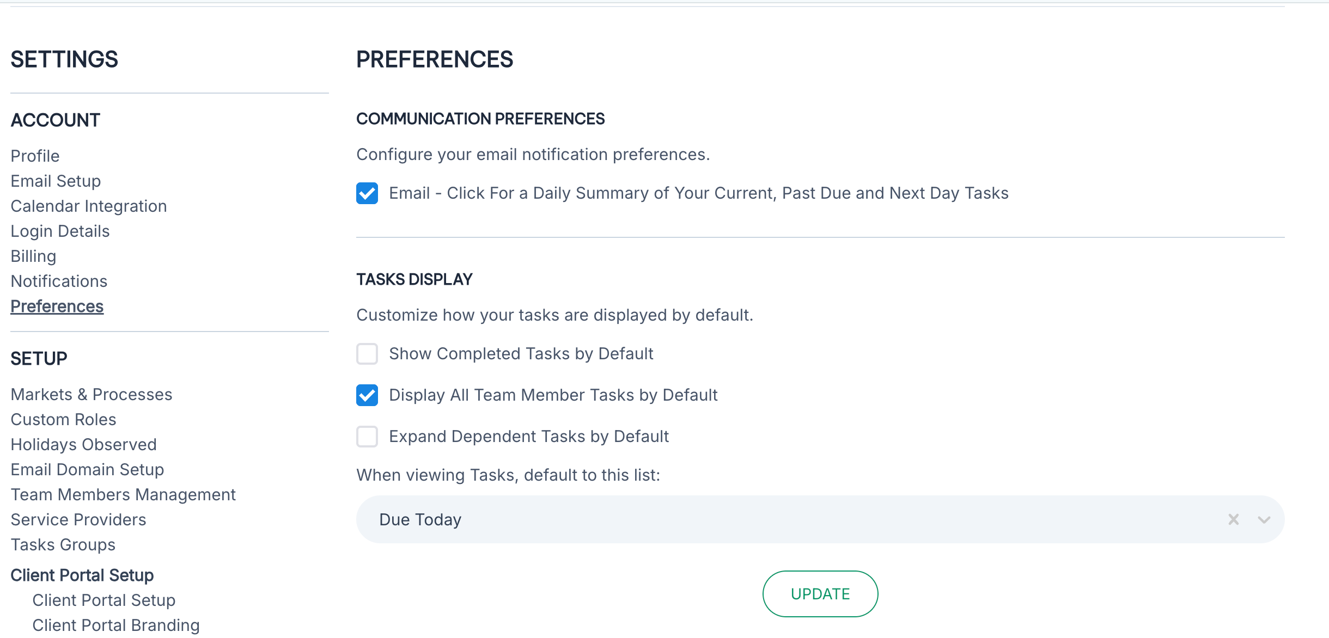Open the Billing page

[x=33, y=256]
